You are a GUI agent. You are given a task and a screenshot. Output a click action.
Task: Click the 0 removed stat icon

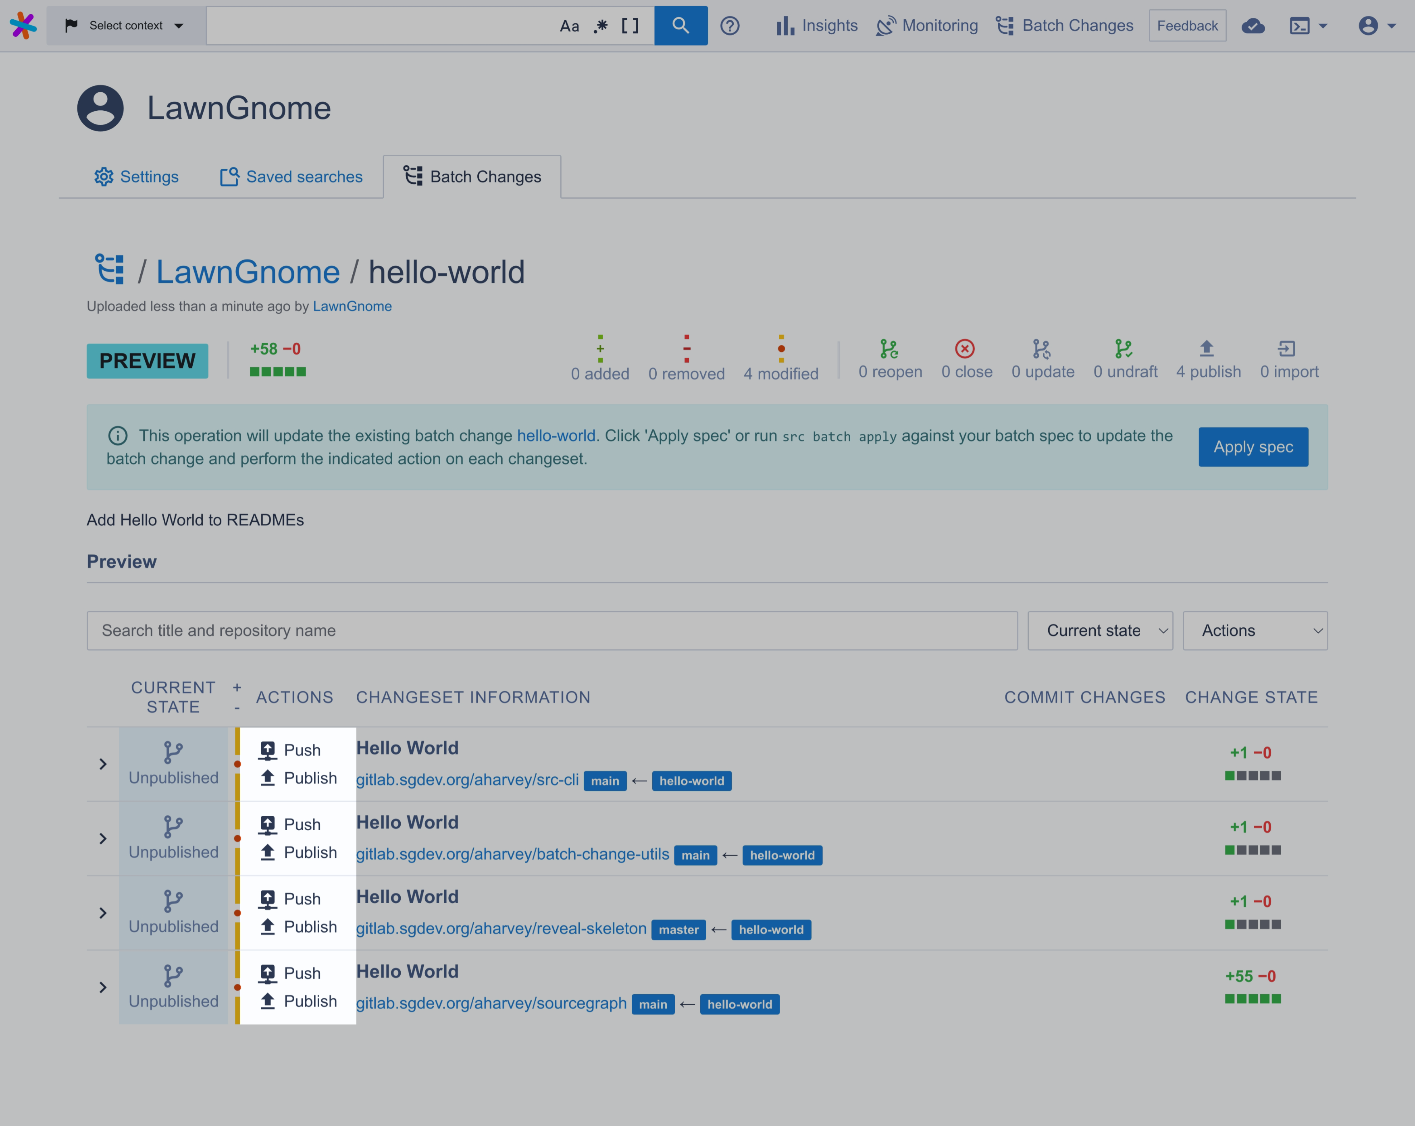[687, 348]
